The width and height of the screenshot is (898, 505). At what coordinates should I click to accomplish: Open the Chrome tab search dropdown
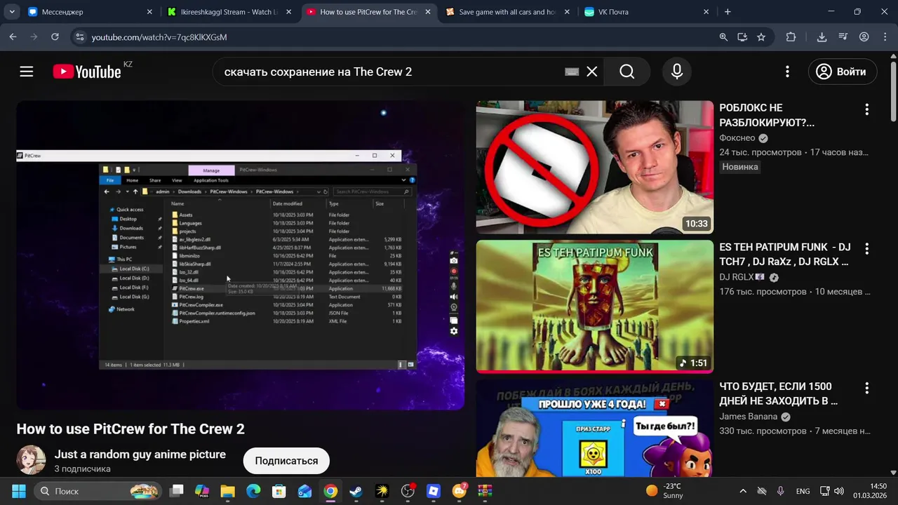click(x=12, y=12)
